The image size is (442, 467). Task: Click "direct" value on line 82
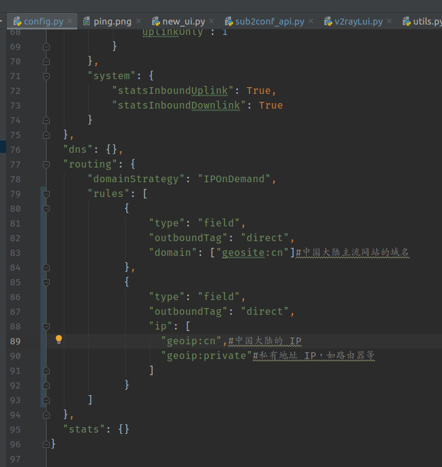click(264, 237)
